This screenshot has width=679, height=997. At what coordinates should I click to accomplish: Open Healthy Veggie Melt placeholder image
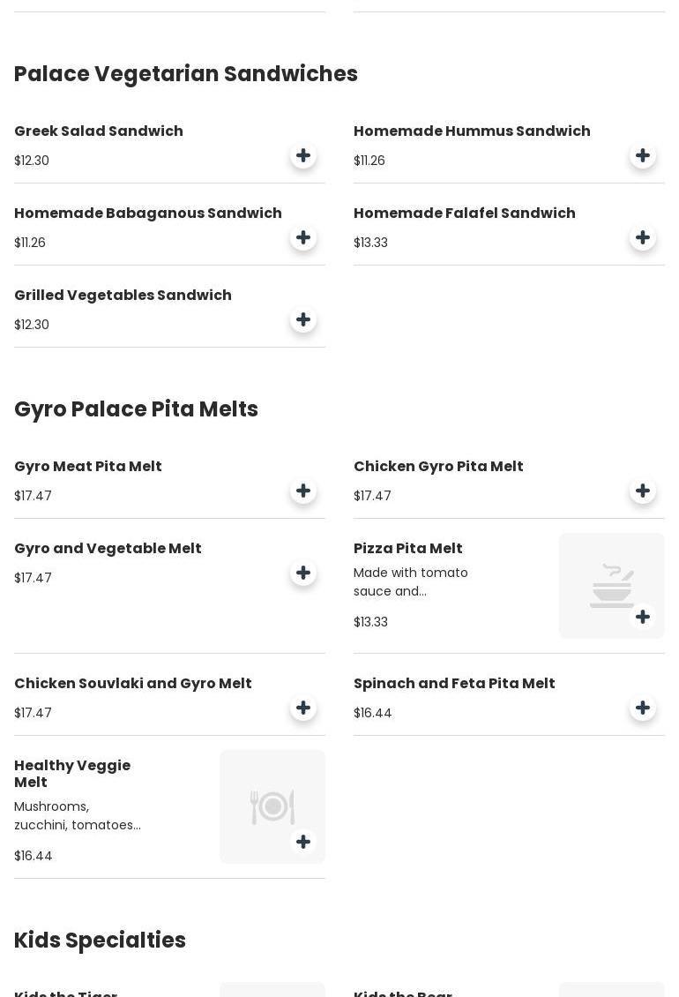272,806
